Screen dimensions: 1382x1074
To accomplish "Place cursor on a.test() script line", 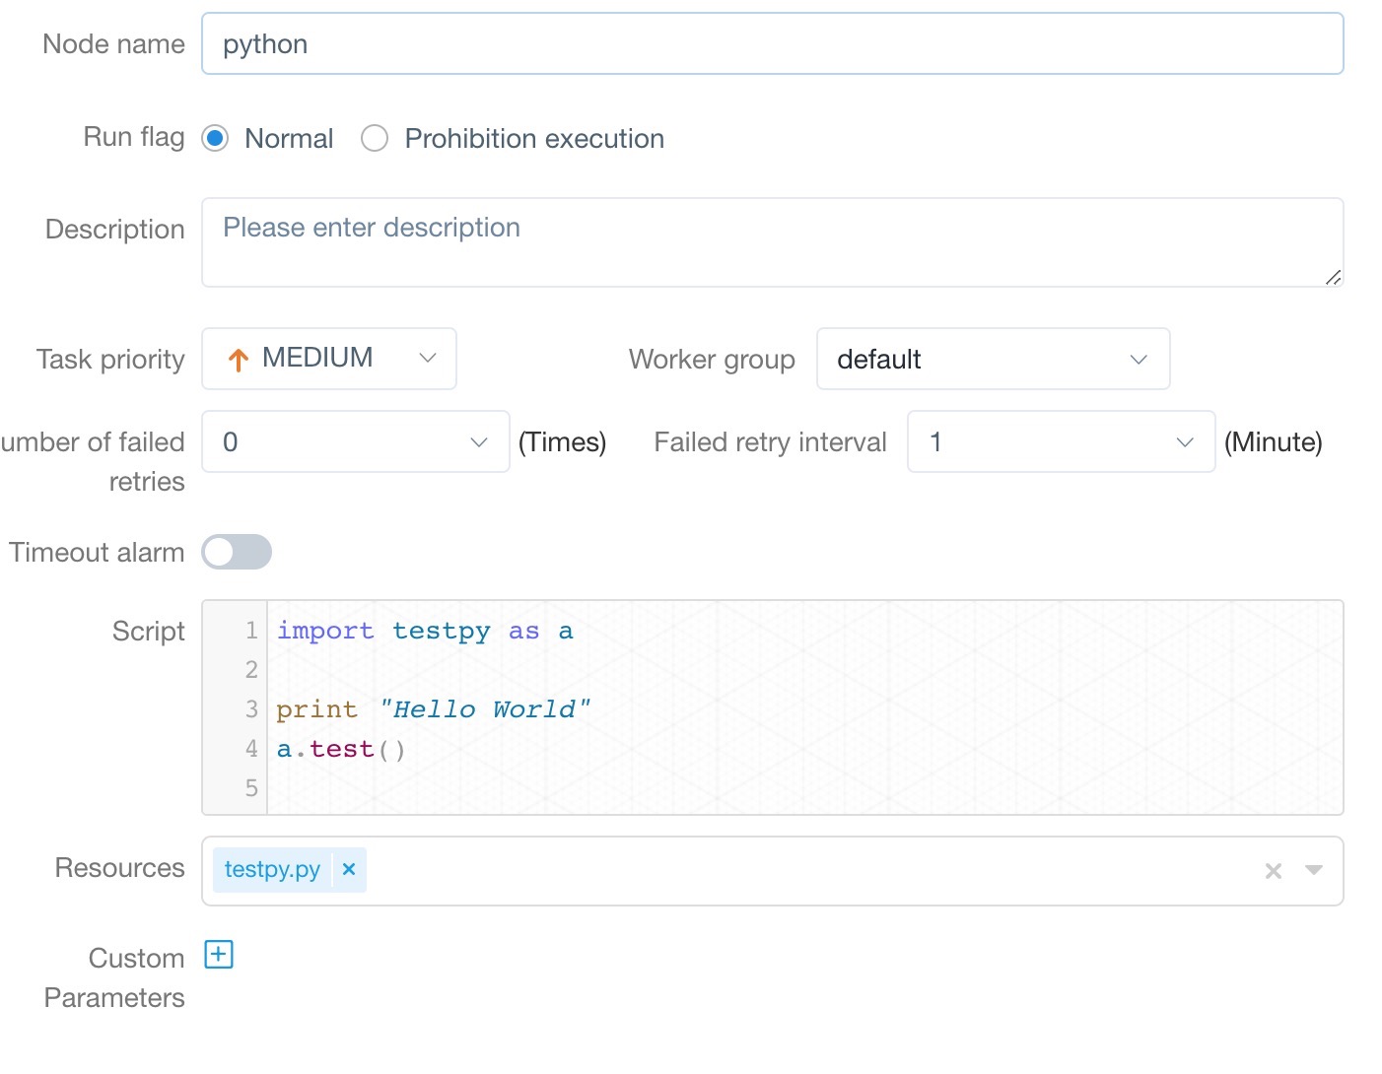I will click(x=341, y=750).
